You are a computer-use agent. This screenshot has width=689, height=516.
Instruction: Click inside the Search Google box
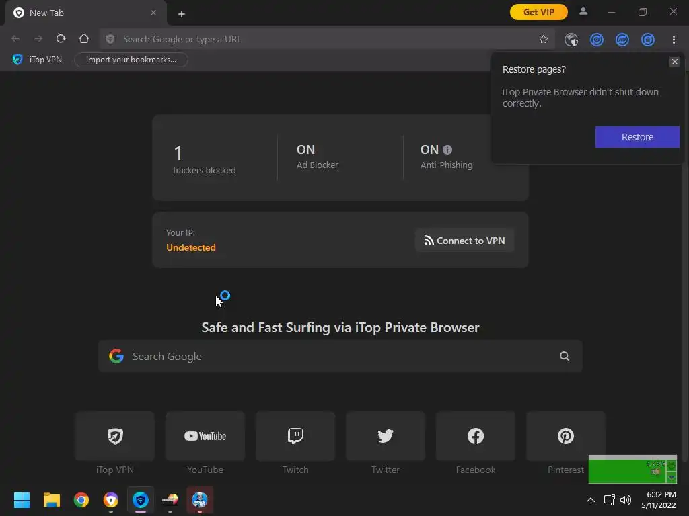pos(340,356)
